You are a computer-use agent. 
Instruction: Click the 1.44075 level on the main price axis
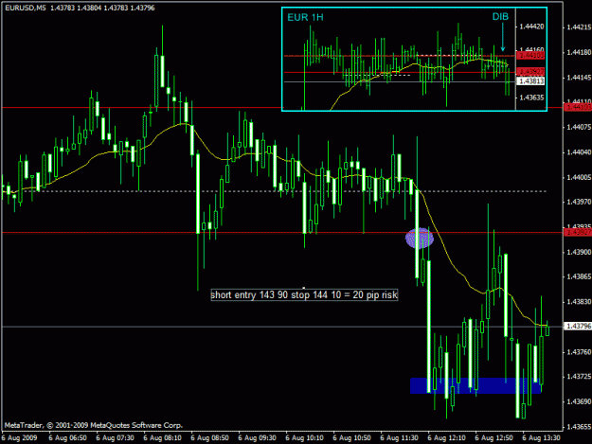click(579, 128)
